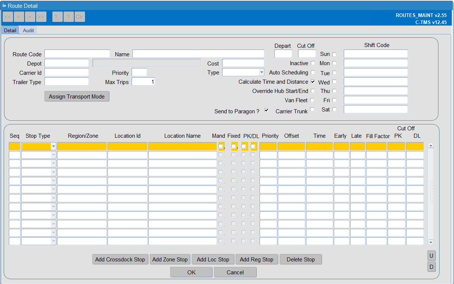Click the single '?' query toolbar button
The height and width of the screenshot is (284, 454).
pyautogui.click(x=69, y=17)
